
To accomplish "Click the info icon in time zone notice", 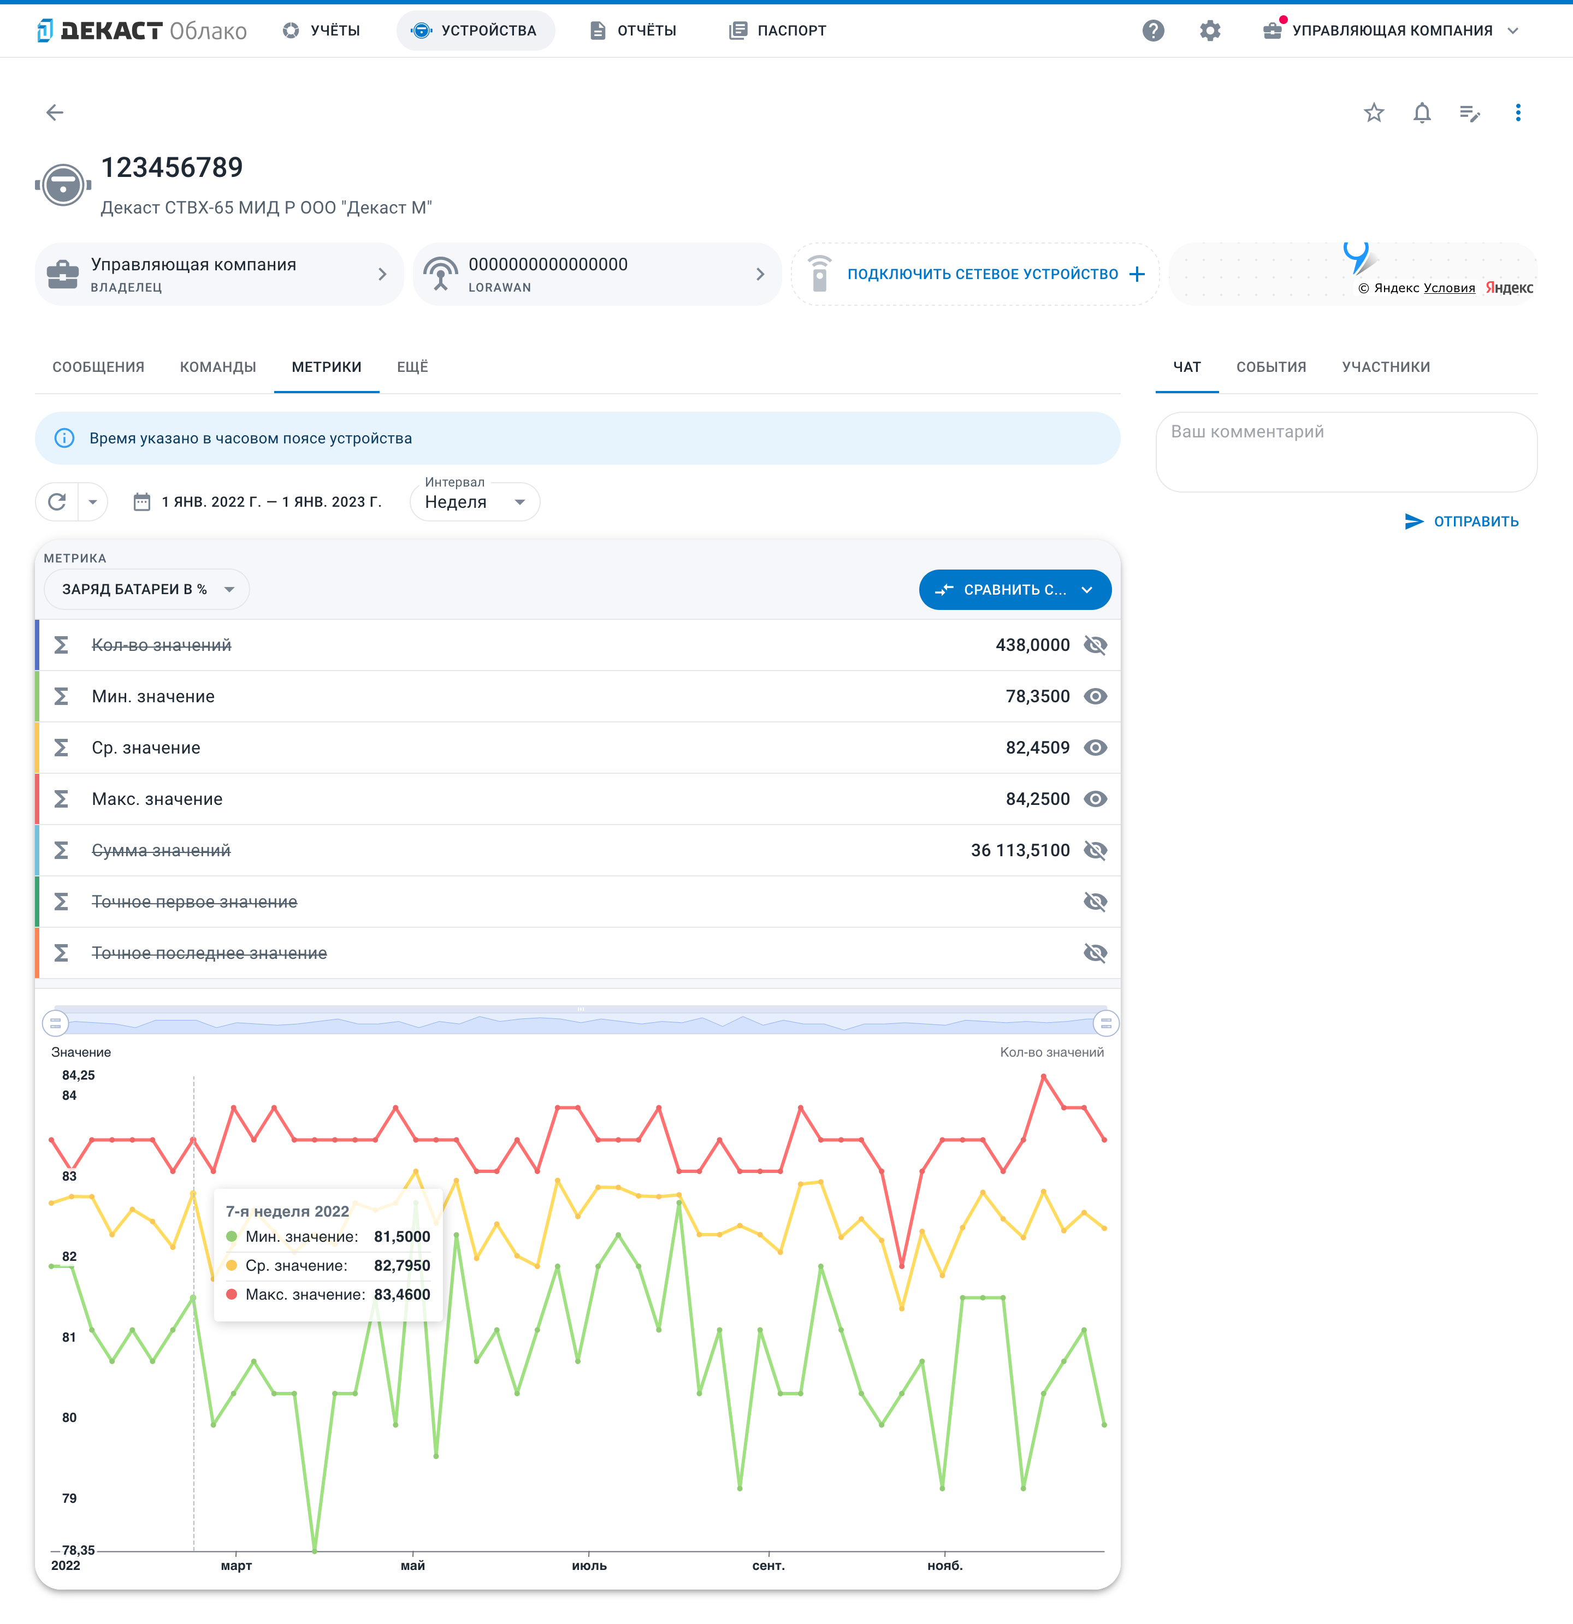I will (64, 438).
